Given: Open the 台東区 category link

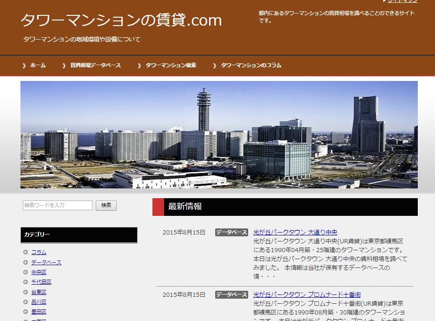Looking at the screenshot, I should point(39,292).
